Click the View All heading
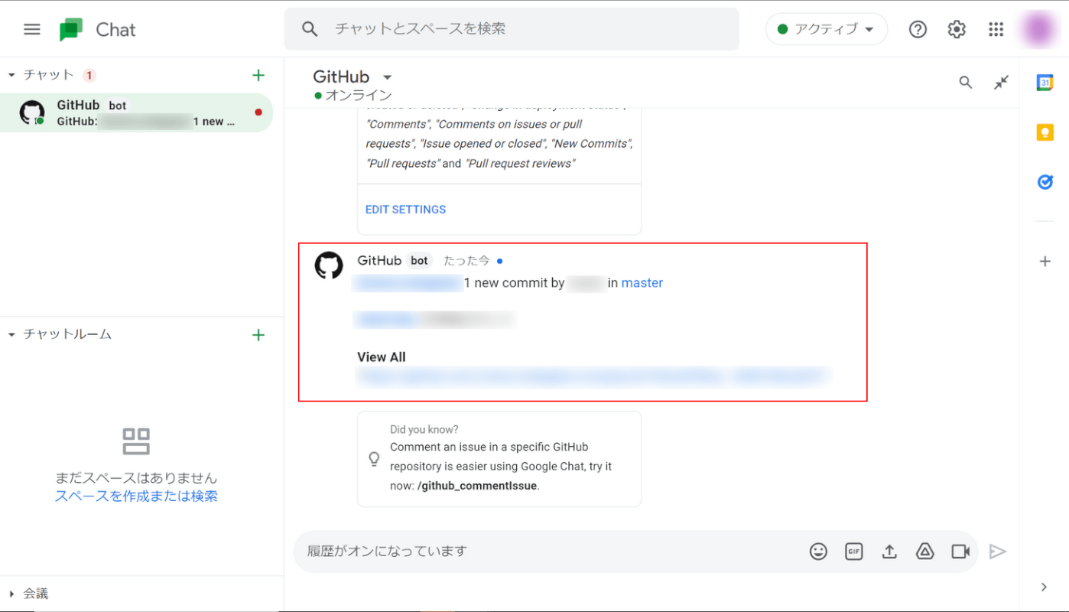 click(382, 357)
